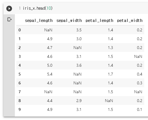Run the iris_x.head(10) cell
The height and width of the screenshot is (120, 148).
9,9
